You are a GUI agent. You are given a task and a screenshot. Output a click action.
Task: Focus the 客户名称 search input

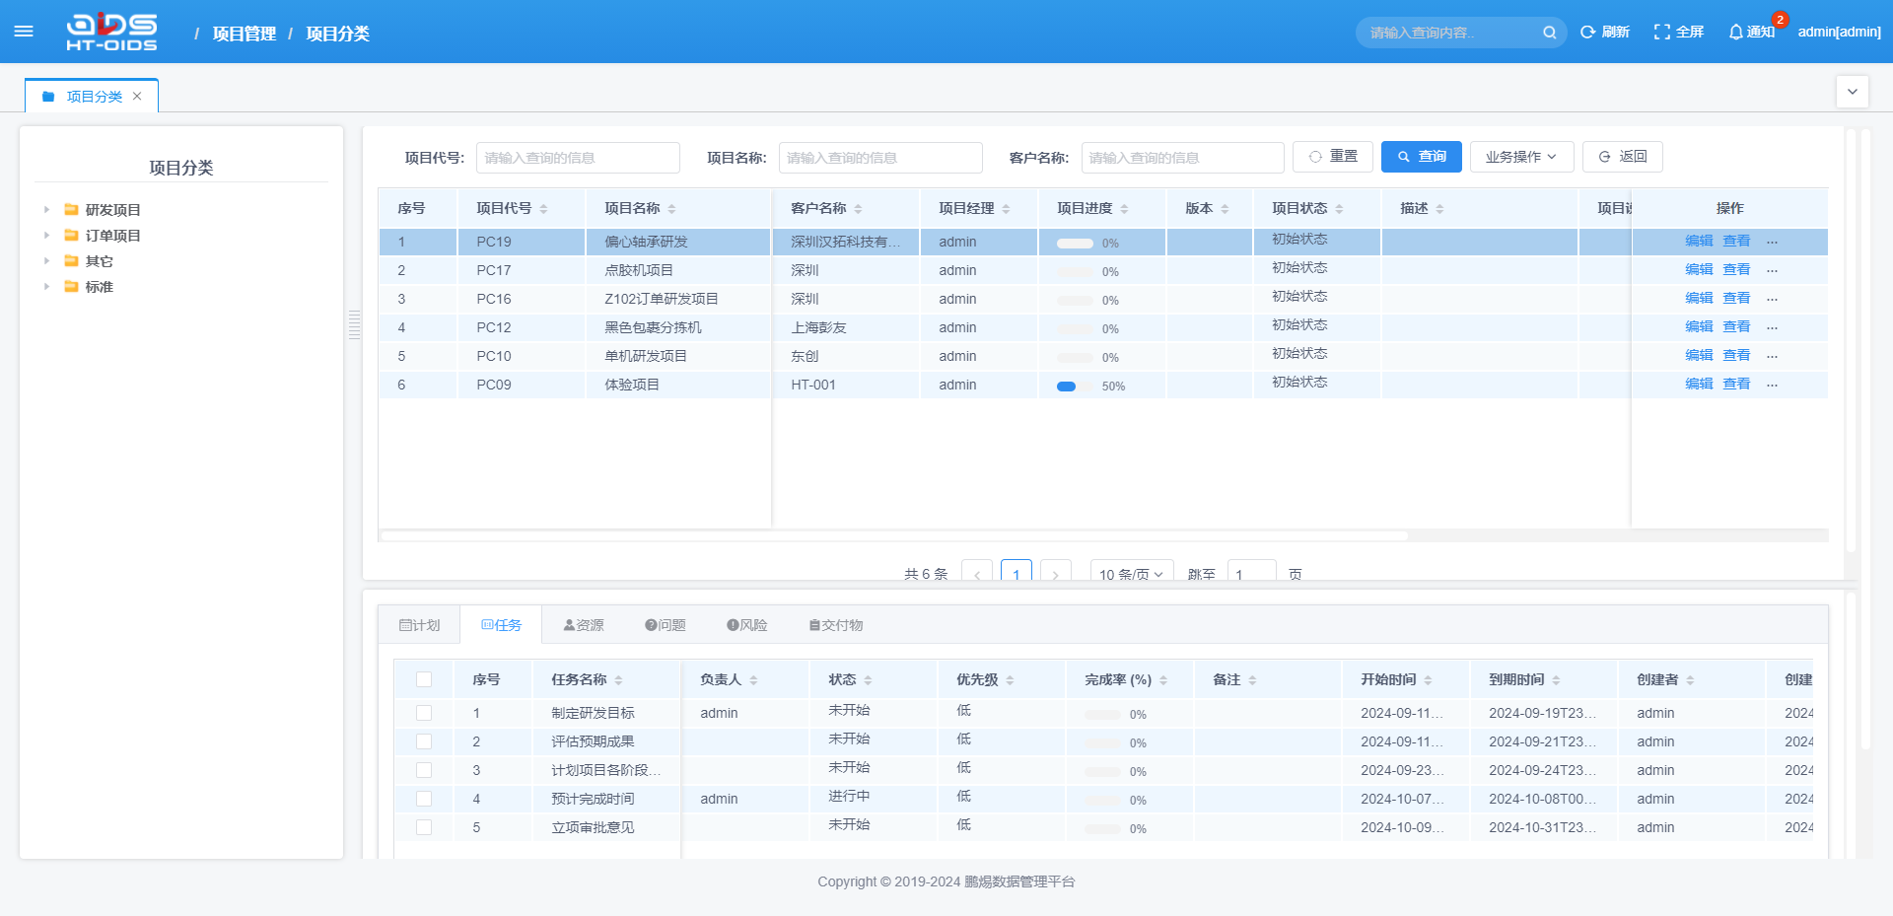(x=1183, y=158)
